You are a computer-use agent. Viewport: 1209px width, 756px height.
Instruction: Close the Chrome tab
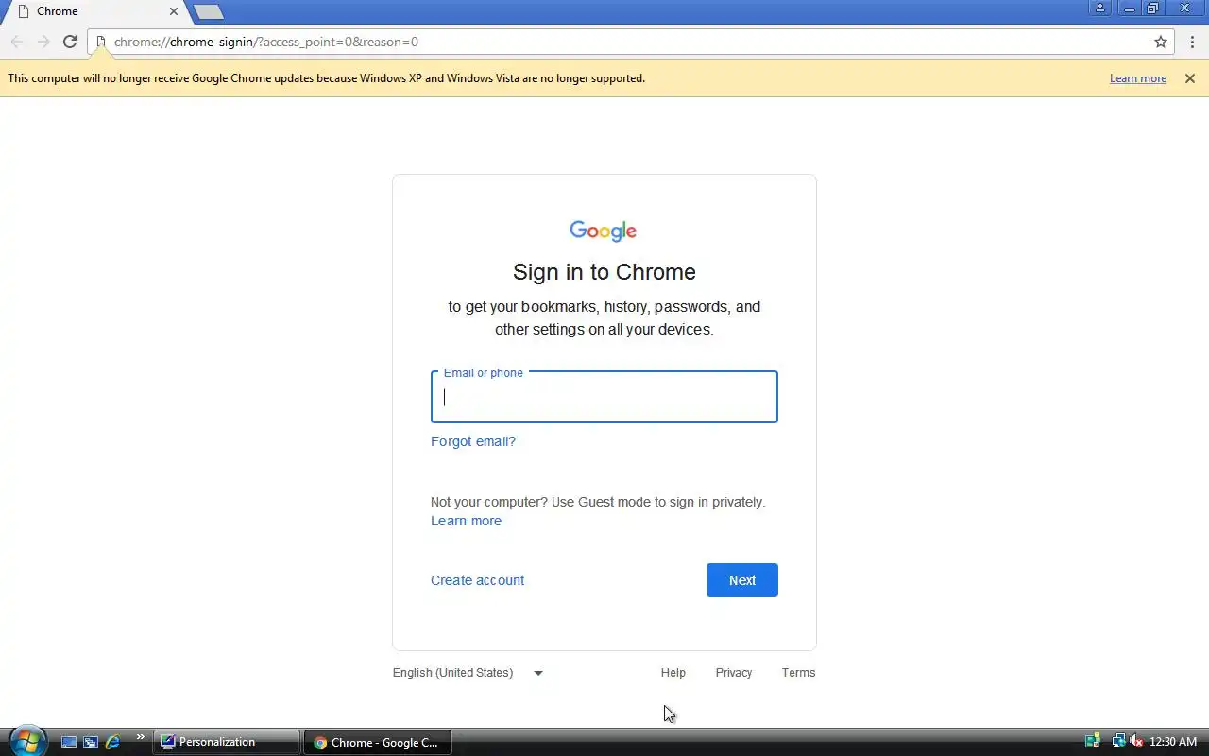pos(174,11)
